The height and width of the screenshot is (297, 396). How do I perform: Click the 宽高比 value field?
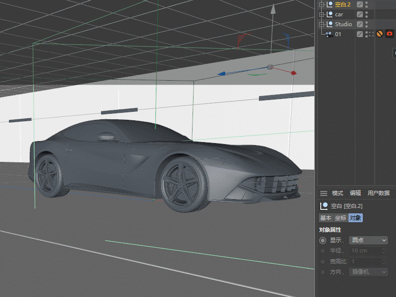368,261
